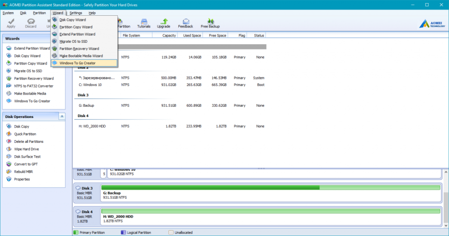Click the Discard toolbar icon
The image size is (449, 236).
pyautogui.click(x=31, y=21)
